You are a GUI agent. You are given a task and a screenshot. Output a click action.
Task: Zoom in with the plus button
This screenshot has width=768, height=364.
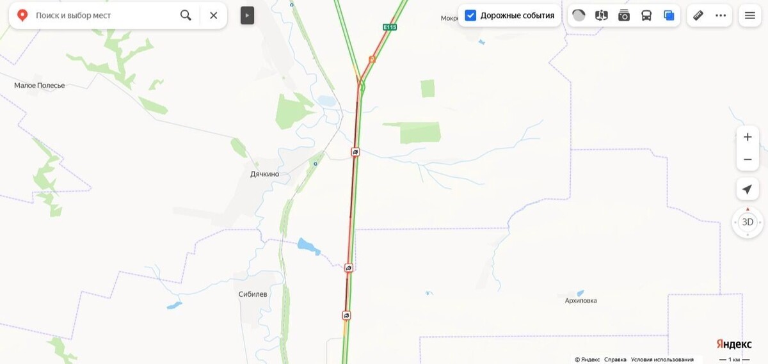[x=748, y=137]
